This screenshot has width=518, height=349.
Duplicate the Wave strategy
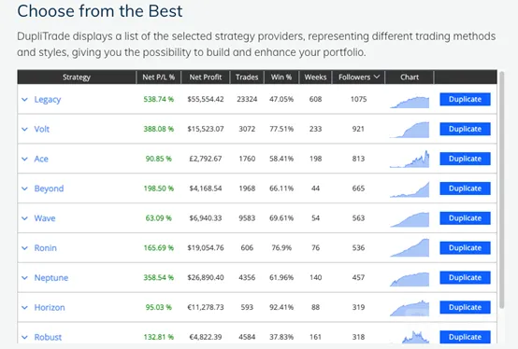[465, 218]
